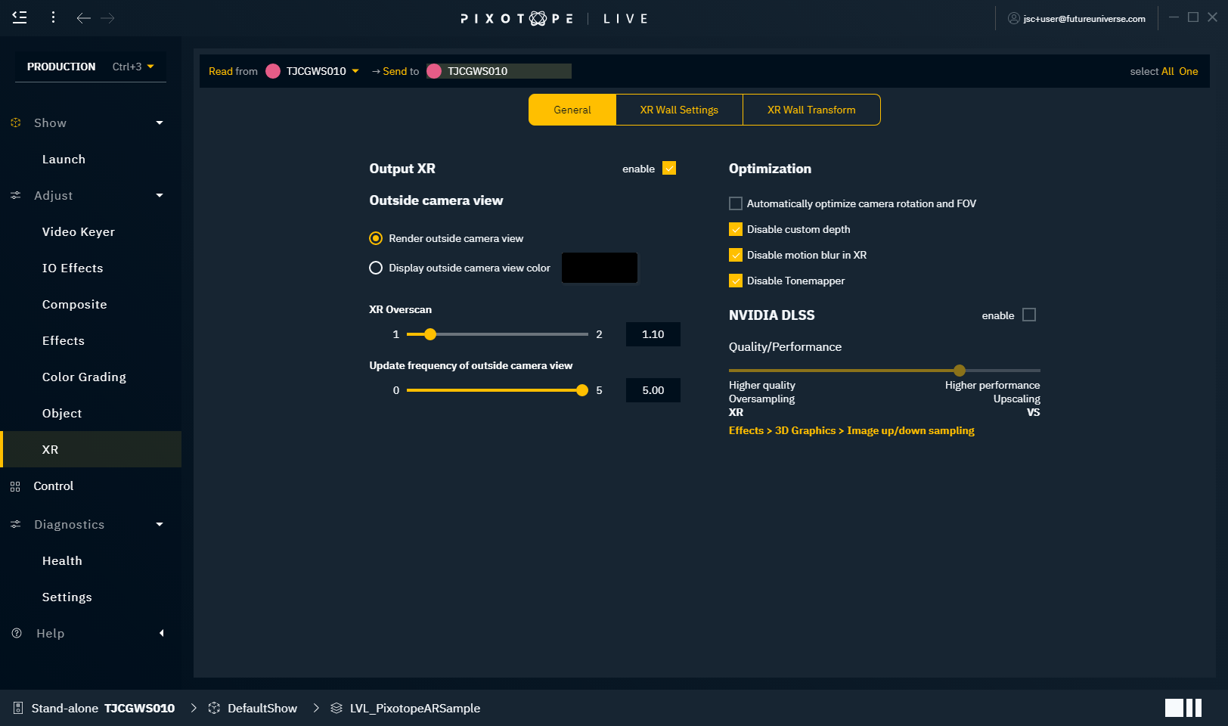Image resolution: width=1228 pixels, height=726 pixels.
Task: Go forward with the right arrow
Action: (x=108, y=17)
